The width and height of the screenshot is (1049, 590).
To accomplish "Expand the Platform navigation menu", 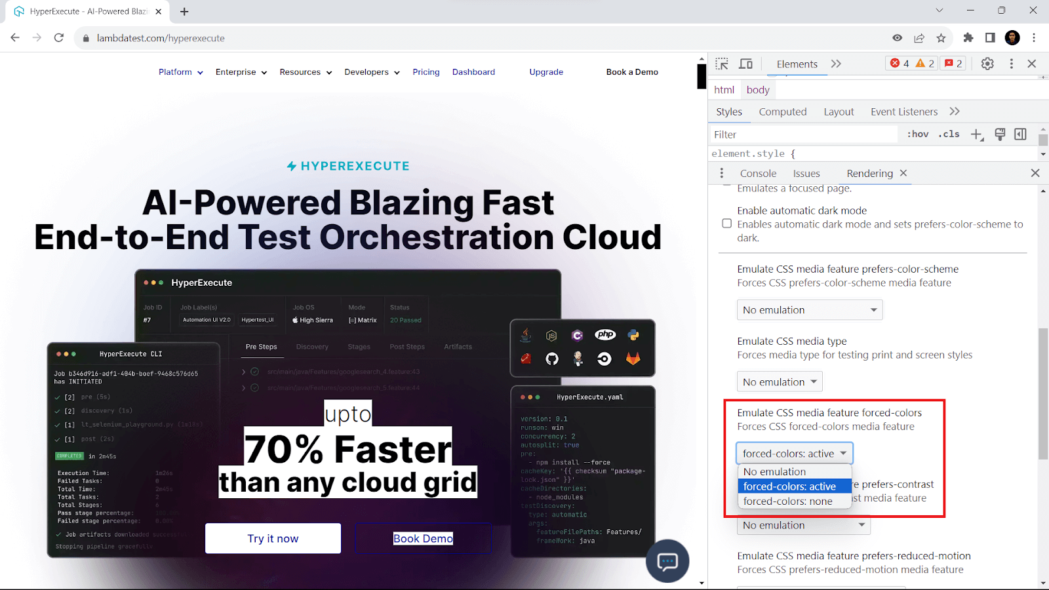I will 181,72.
